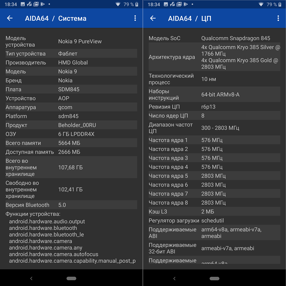Tap the 'Архитектура ядра' row label
Image resolution: width=286 pixels, height=286 pixels.
coord(172,57)
